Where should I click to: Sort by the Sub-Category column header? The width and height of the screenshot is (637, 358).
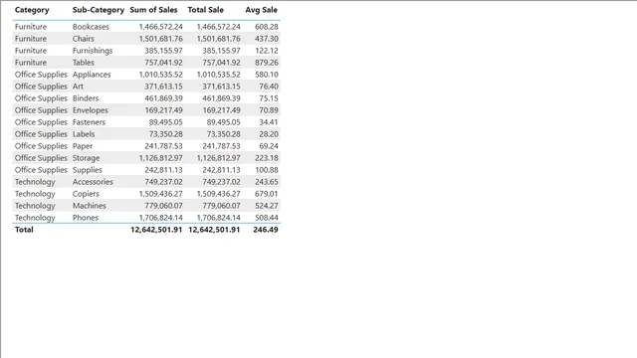[99, 10]
